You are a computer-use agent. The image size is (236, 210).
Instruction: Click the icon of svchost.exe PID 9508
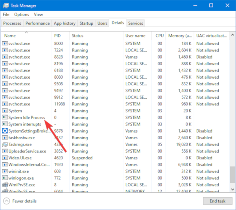pyautogui.click(x=5, y=84)
